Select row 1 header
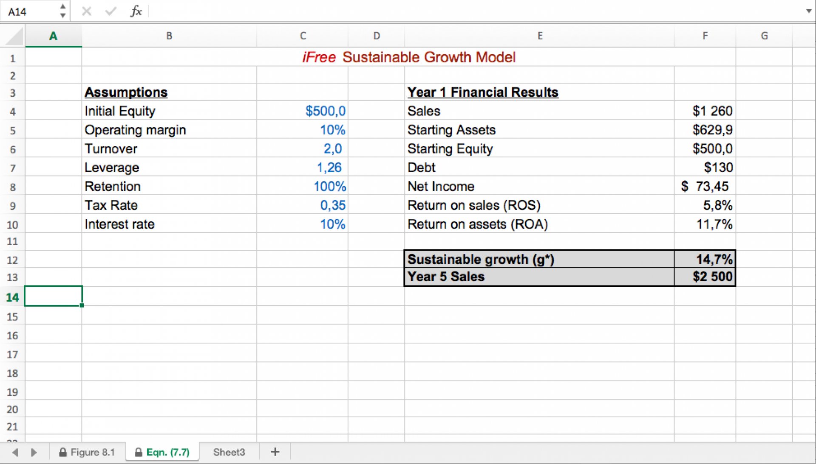 click(12, 58)
